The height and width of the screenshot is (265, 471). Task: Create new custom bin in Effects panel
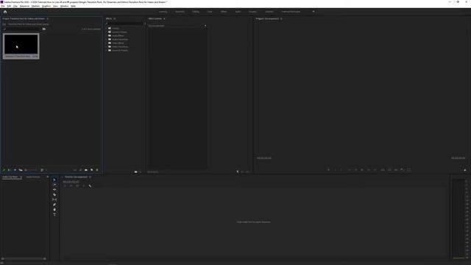coord(135,172)
